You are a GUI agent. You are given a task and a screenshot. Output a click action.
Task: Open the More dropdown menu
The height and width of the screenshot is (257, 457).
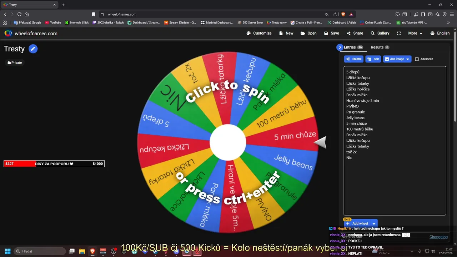tap(415, 33)
